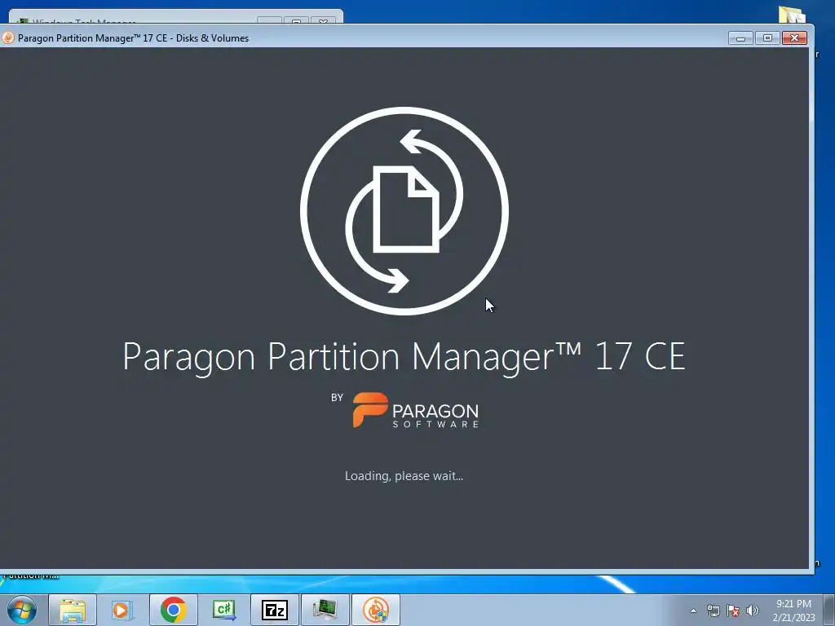Open 7-Zip from the taskbar
The width and height of the screenshot is (835, 626).
coord(274,610)
